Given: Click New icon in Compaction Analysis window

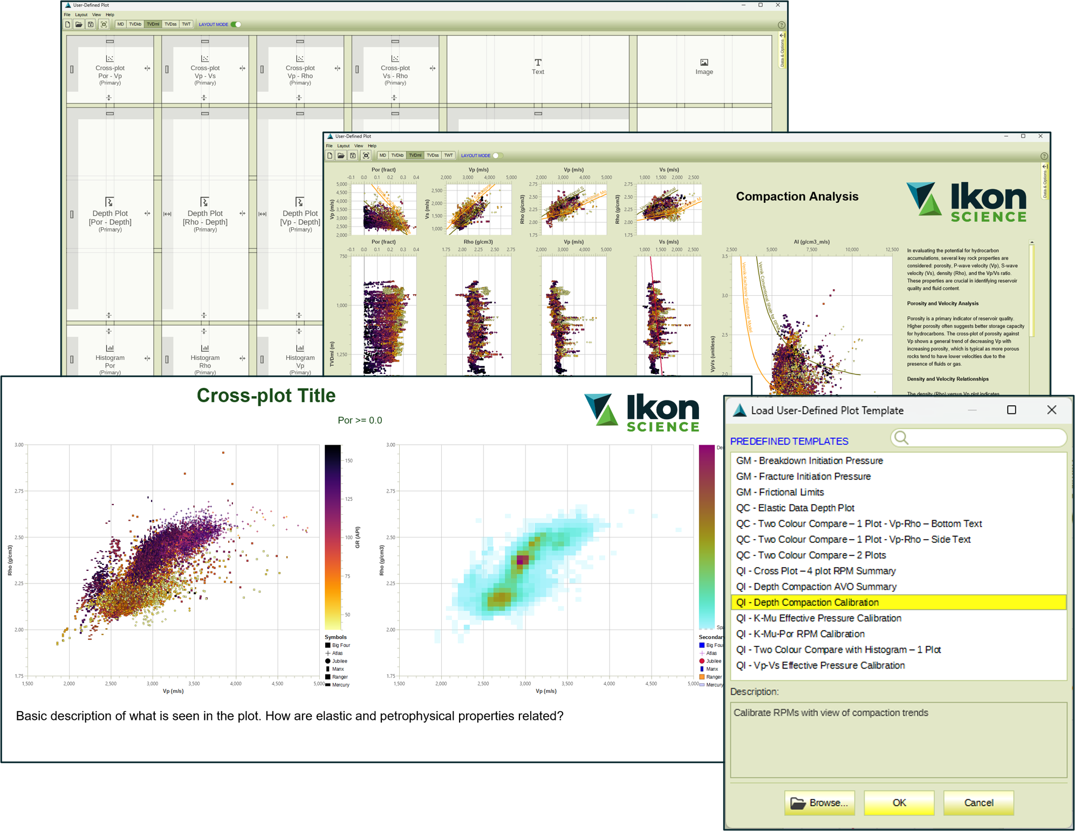Looking at the screenshot, I should 330,155.
